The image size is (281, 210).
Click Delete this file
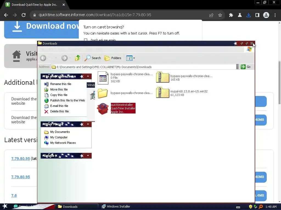(x=59, y=111)
